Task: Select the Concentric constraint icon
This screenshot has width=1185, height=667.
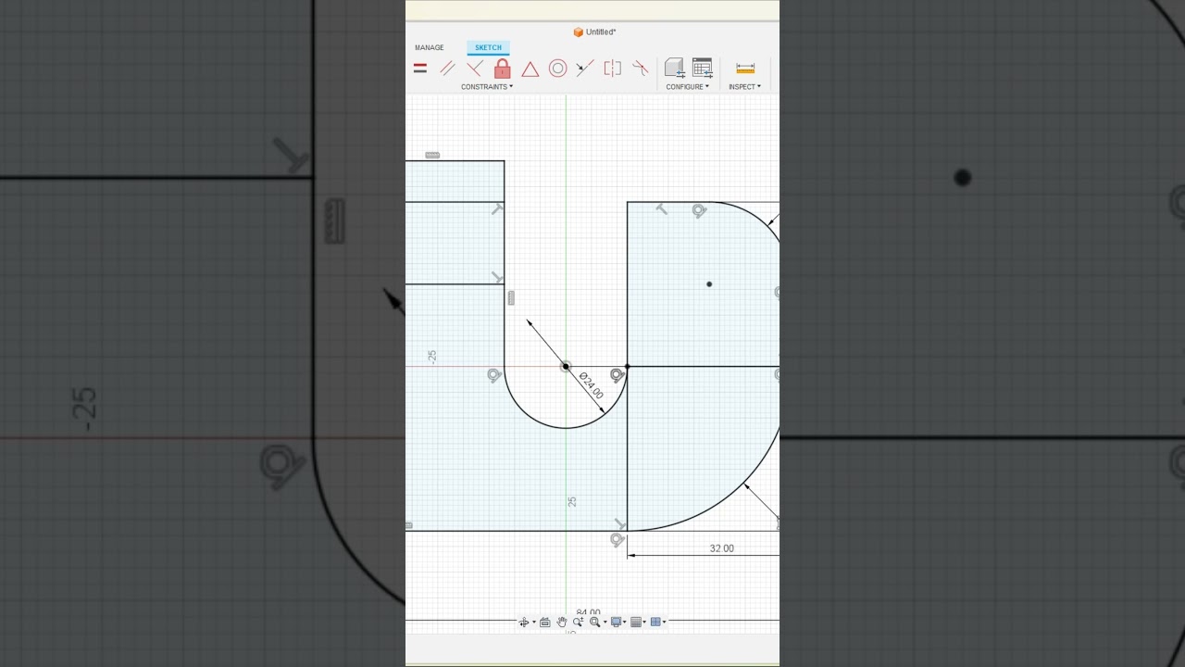Action: pyautogui.click(x=557, y=69)
